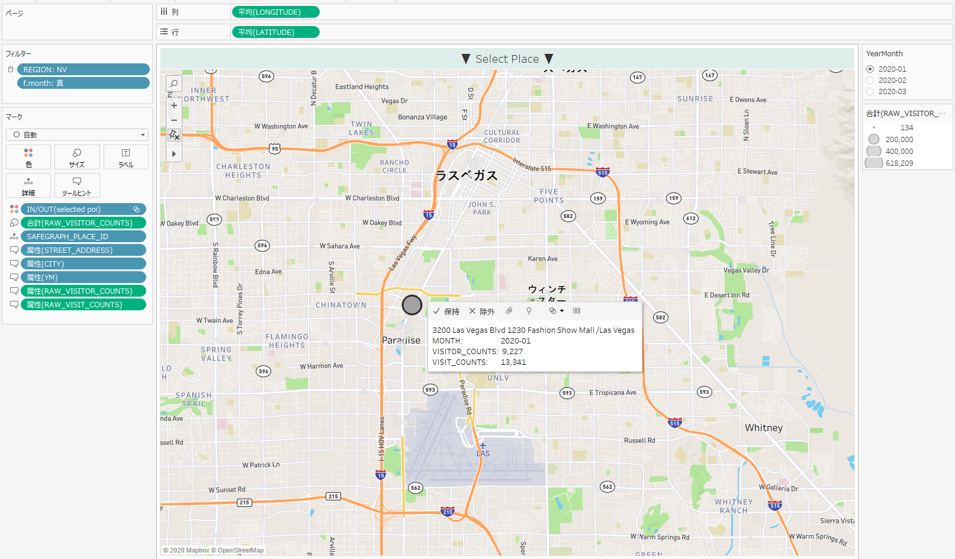The image size is (955, 559).
Task: Open the Tooltip (ツールヒント) marks card
Action: coord(77,186)
